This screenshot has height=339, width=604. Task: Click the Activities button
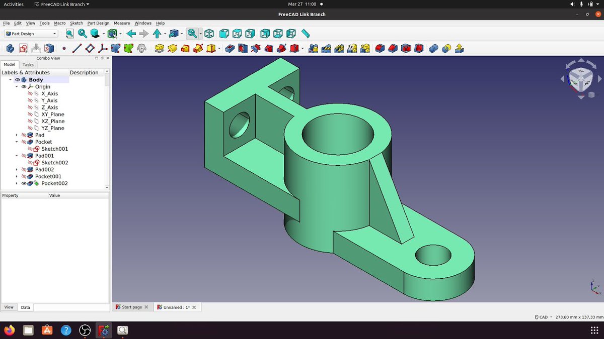(14, 4)
